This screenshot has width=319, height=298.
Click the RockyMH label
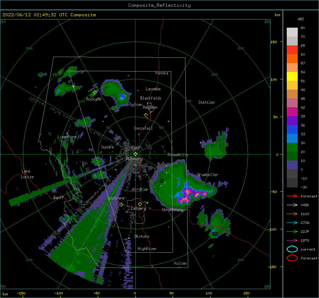94,99
